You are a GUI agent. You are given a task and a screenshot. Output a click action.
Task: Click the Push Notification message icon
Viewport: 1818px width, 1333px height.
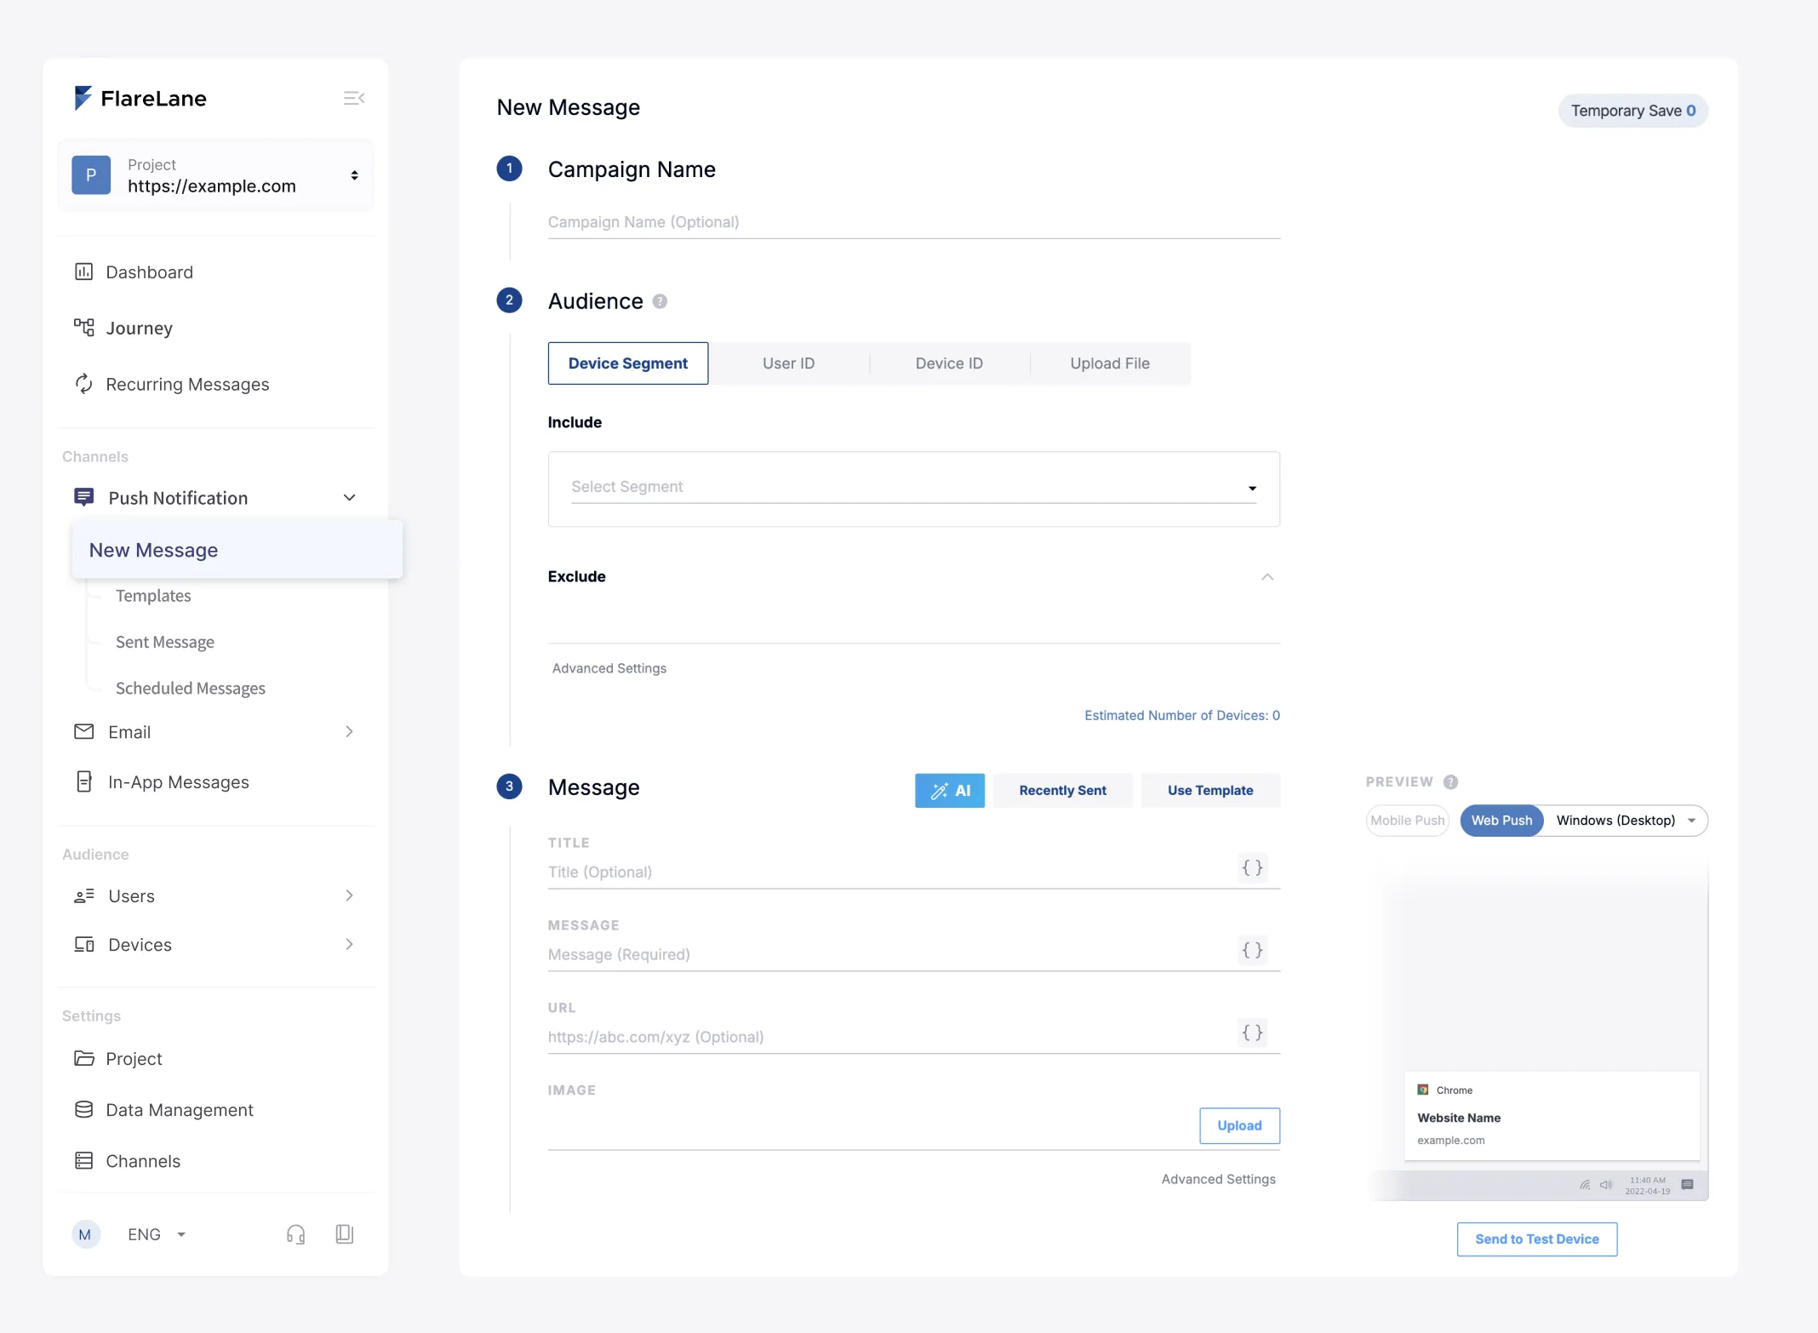(x=83, y=497)
